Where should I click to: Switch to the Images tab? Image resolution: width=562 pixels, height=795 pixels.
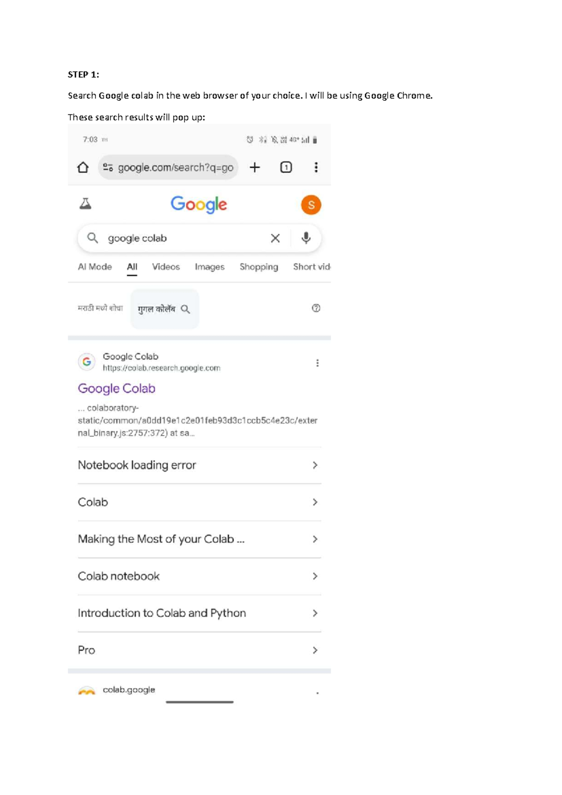pyautogui.click(x=209, y=267)
